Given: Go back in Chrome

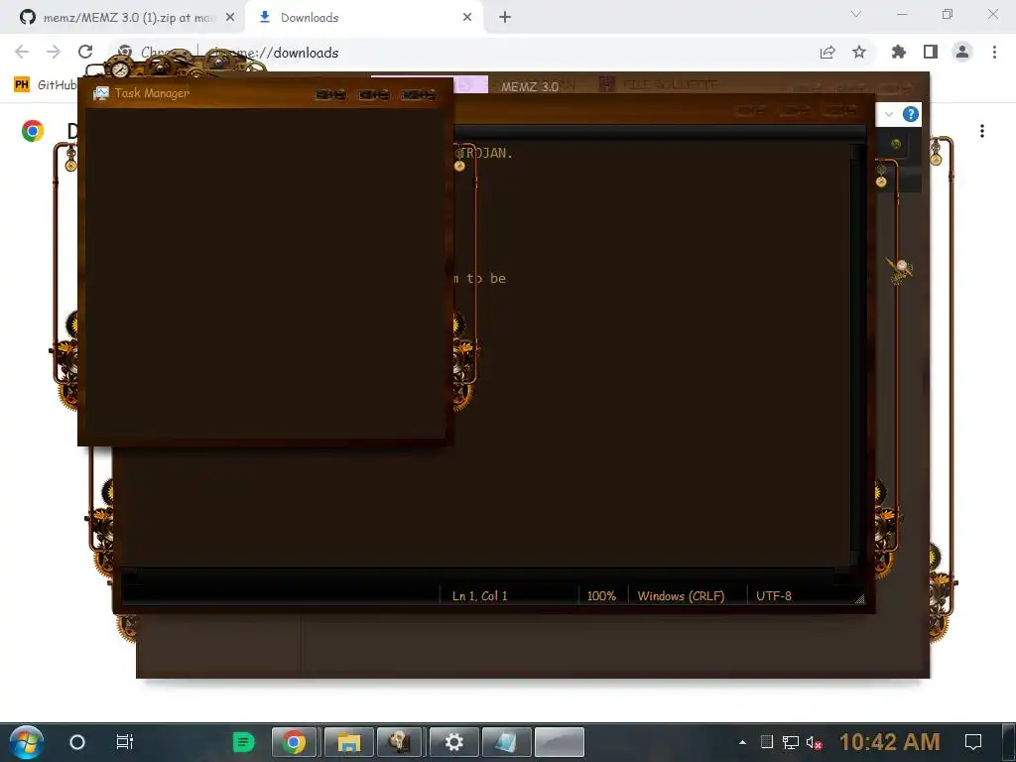Looking at the screenshot, I should click(x=22, y=52).
